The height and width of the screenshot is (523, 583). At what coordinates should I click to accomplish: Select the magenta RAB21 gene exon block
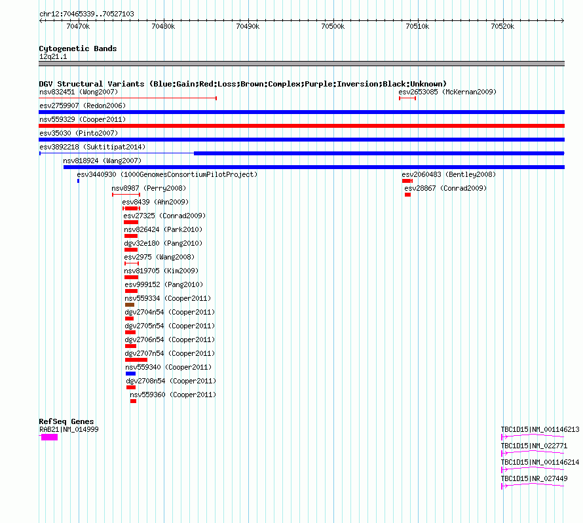[49, 437]
